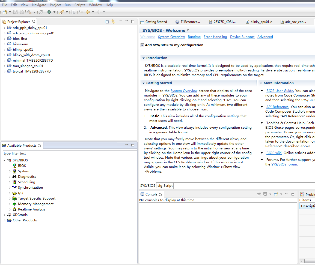Open the File menu

coord(4,5)
